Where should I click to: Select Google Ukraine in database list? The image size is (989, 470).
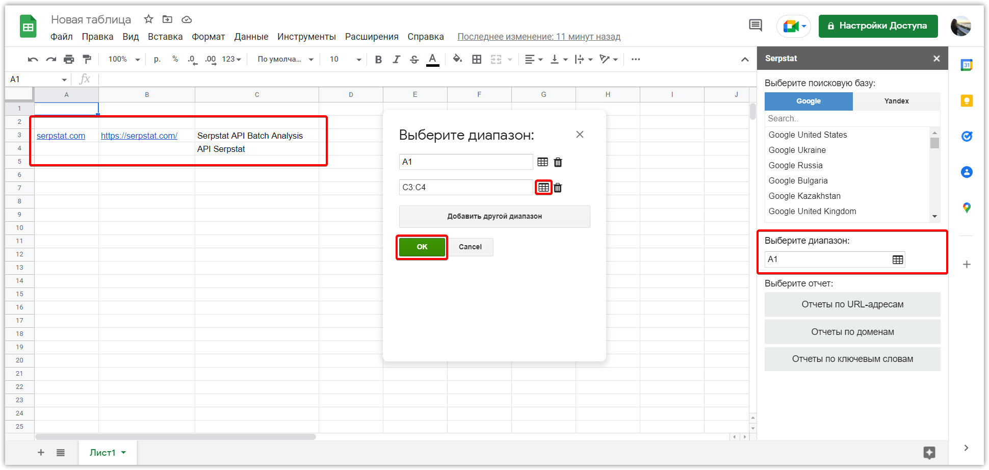point(797,150)
